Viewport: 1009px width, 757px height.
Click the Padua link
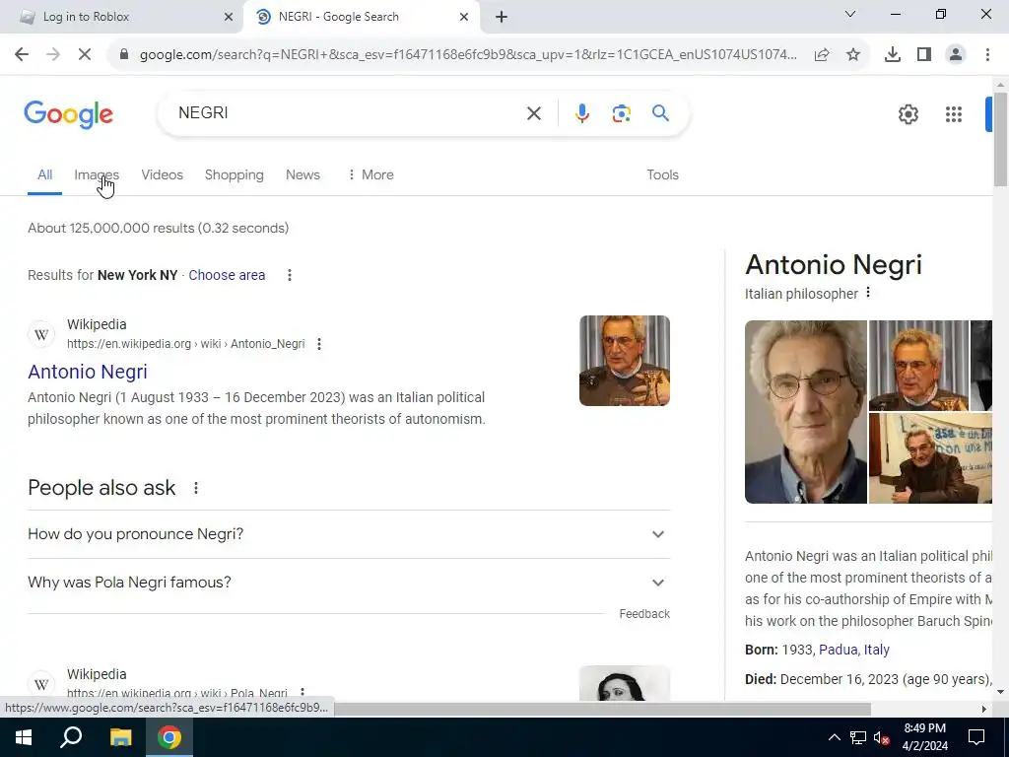[838, 650]
